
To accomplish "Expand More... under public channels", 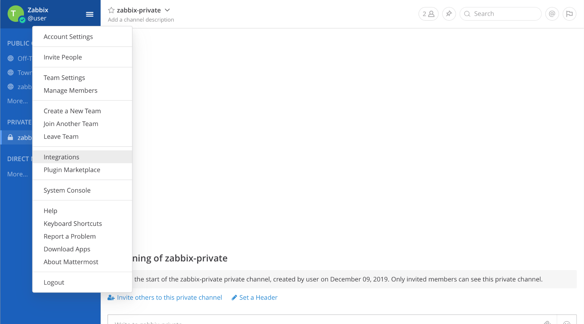I will (18, 101).
